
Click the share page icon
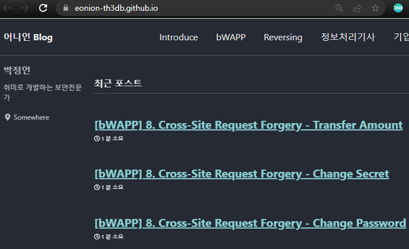[357, 8]
